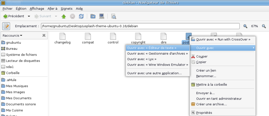
Task: Open Aide menu
Action: 79,9
